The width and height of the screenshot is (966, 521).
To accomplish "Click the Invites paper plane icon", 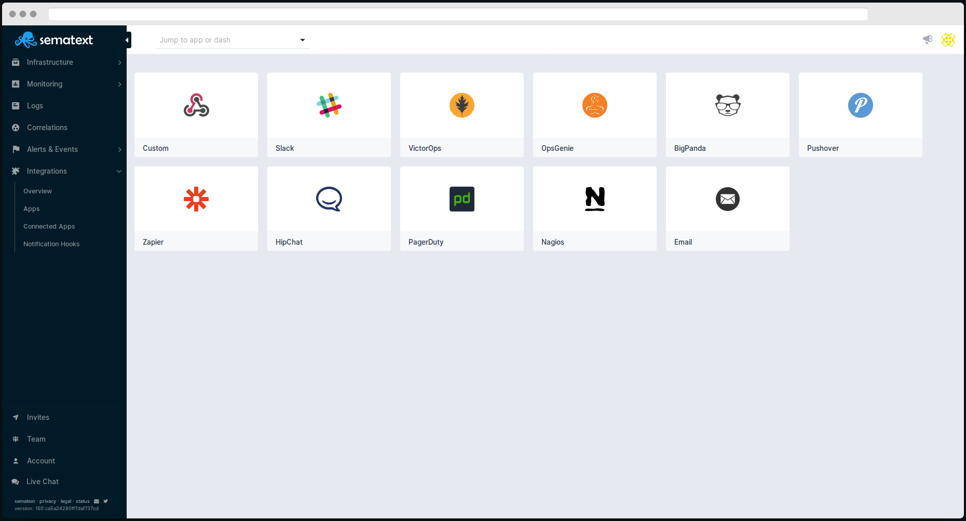I will tap(16, 417).
